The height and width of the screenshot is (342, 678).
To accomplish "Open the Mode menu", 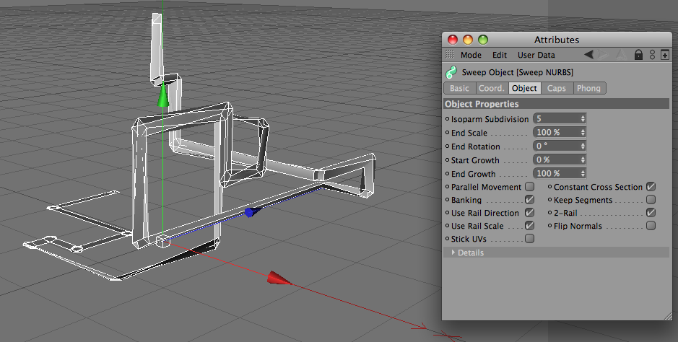I will [471, 55].
